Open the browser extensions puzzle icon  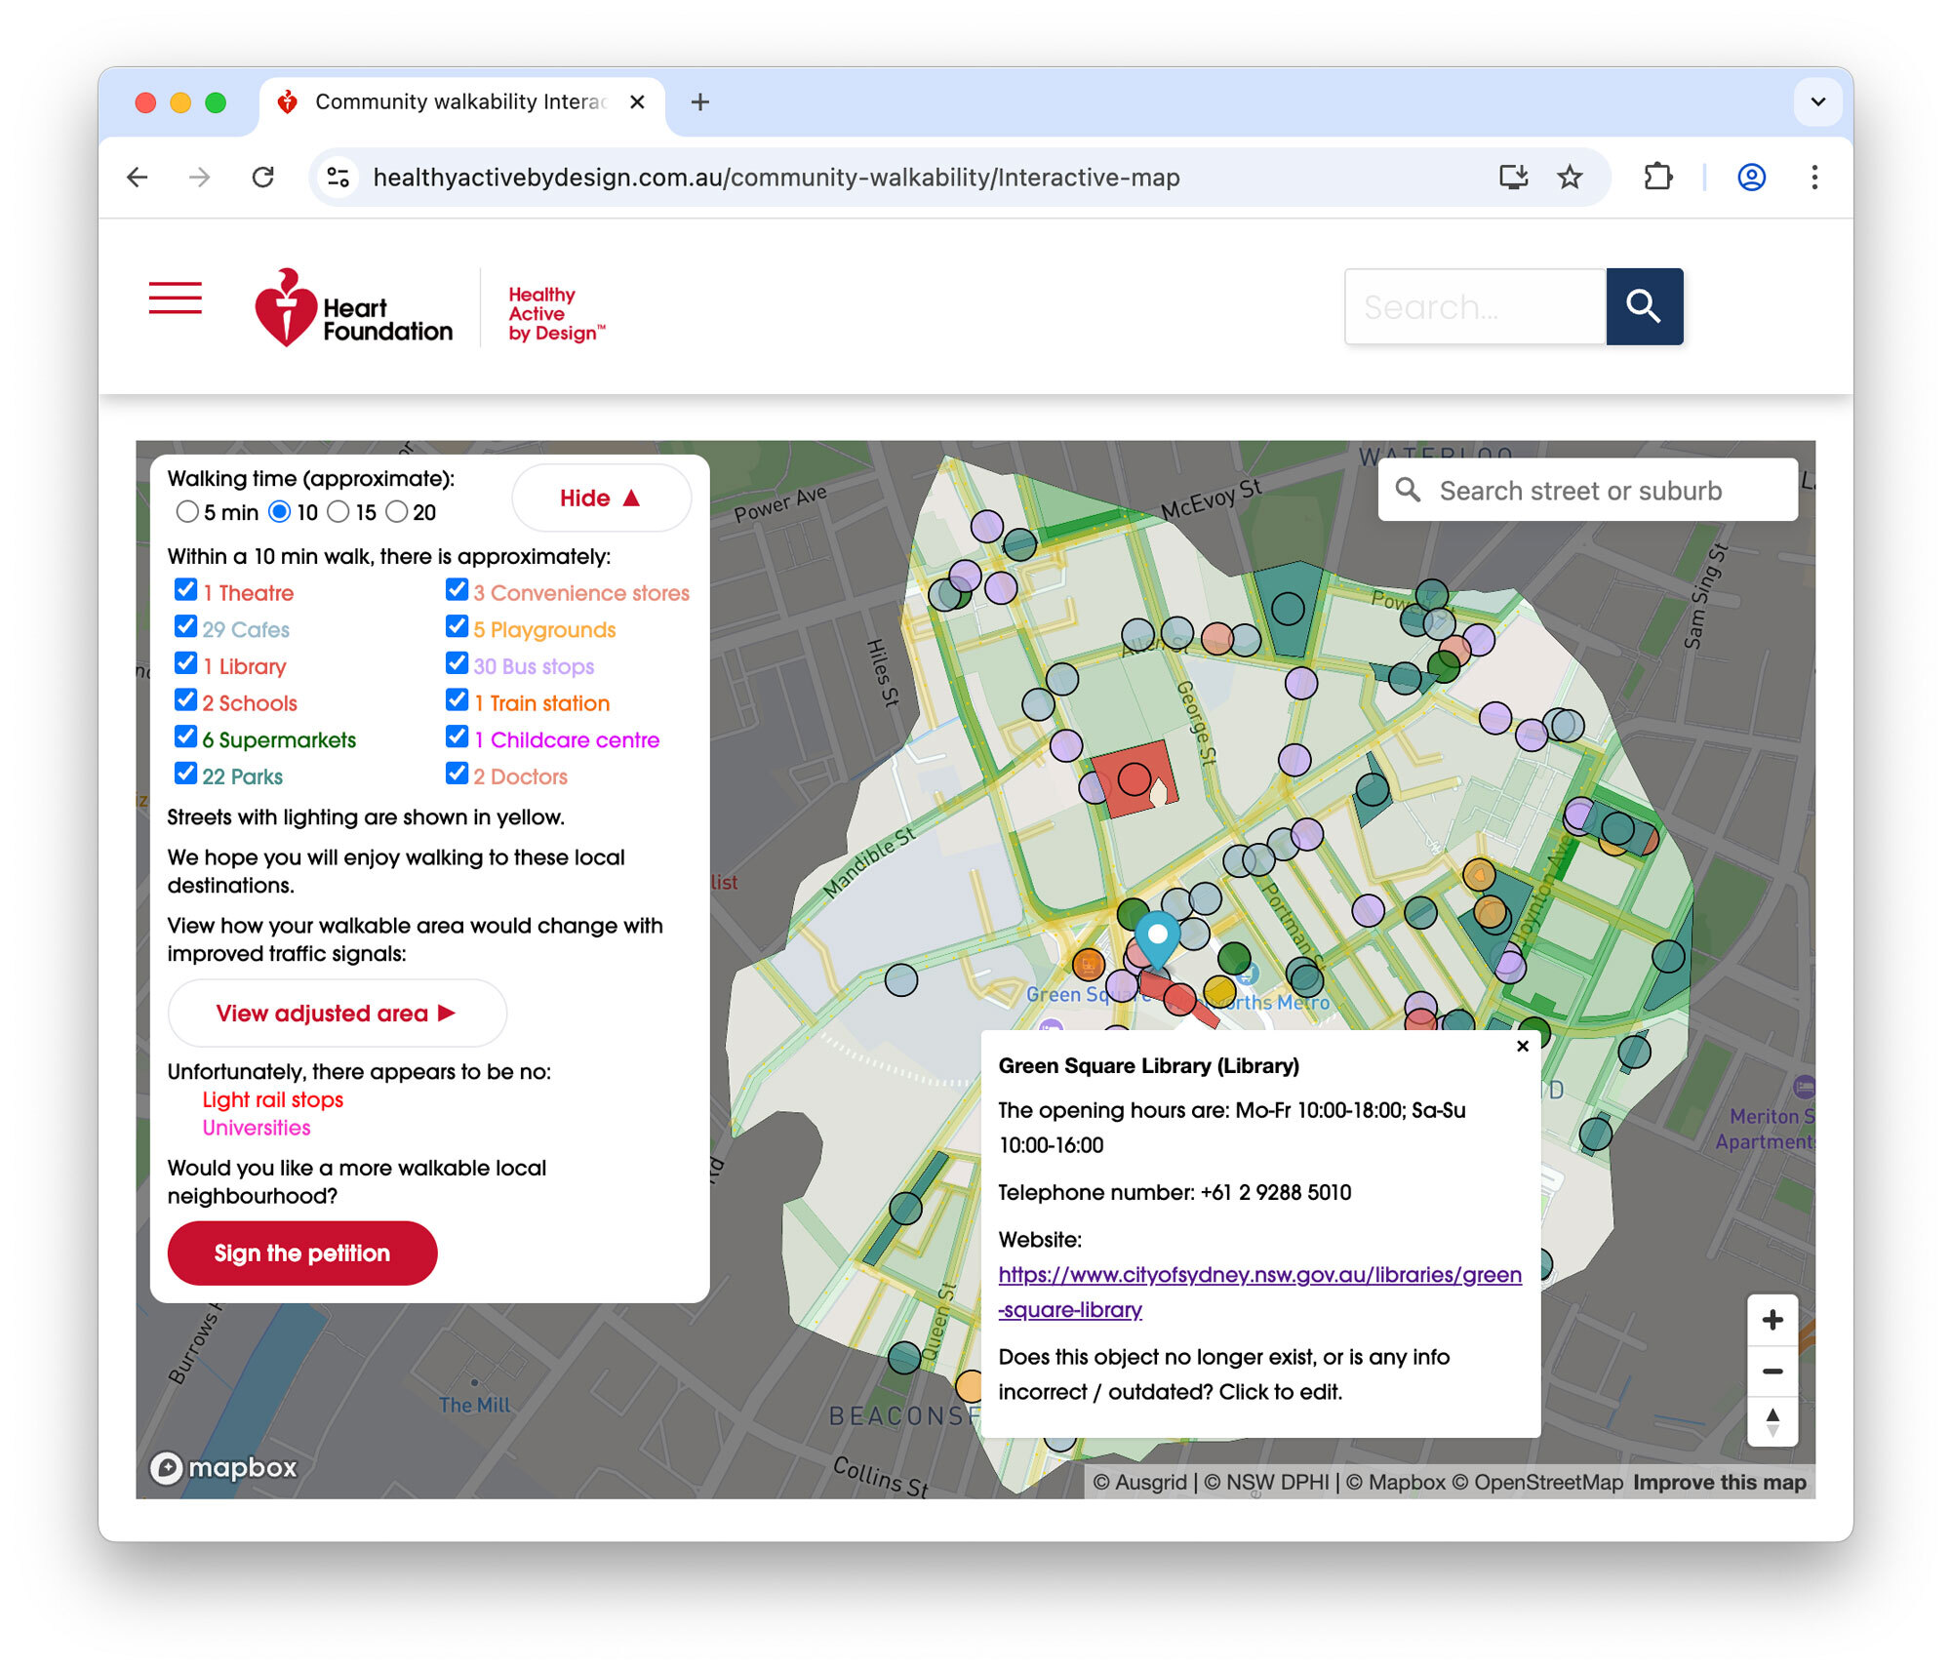point(1656,177)
